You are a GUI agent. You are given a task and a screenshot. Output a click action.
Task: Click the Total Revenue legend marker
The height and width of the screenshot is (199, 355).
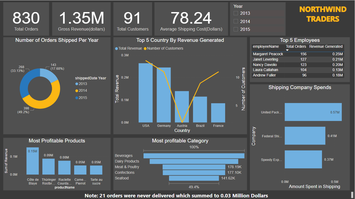click(x=116, y=49)
